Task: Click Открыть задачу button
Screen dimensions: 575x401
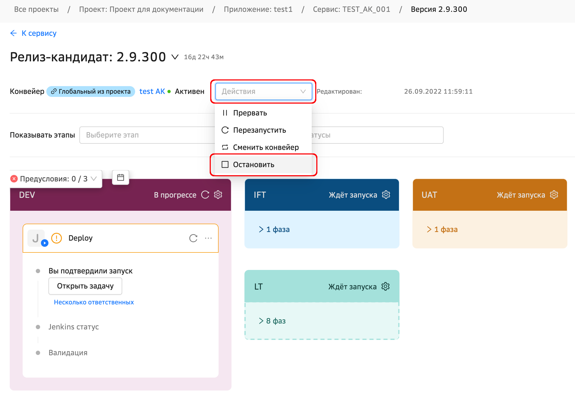Action: pos(85,286)
